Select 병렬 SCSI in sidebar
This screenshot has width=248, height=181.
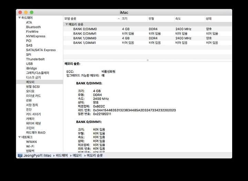tap(33, 87)
